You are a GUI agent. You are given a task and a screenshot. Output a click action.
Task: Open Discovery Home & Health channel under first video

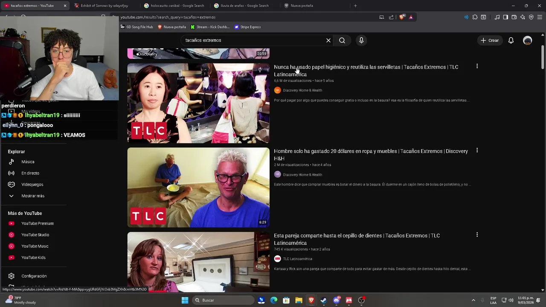pyautogui.click(x=302, y=90)
